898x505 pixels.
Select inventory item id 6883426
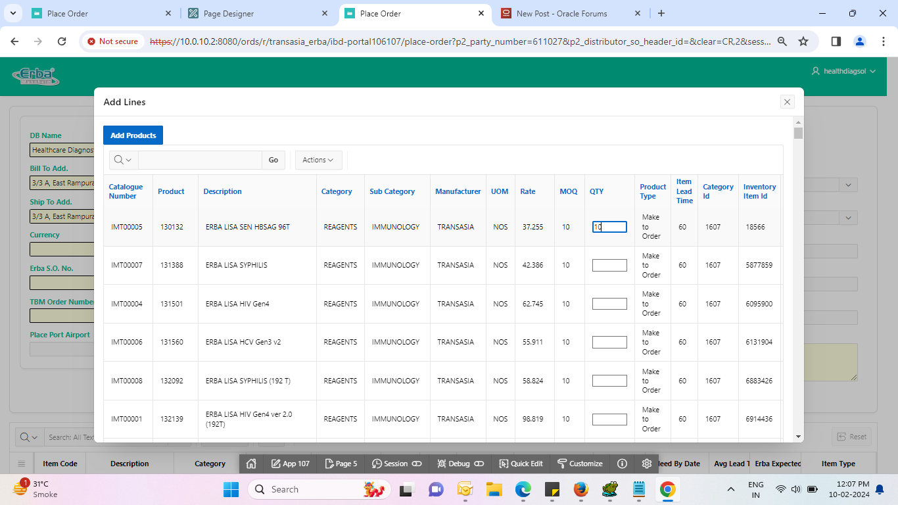click(x=759, y=381)
